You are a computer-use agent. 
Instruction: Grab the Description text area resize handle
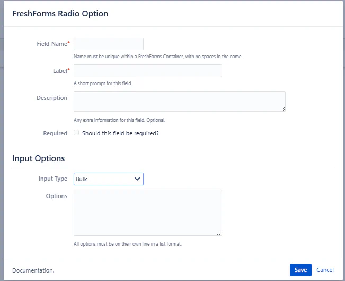tap(282, 109)
